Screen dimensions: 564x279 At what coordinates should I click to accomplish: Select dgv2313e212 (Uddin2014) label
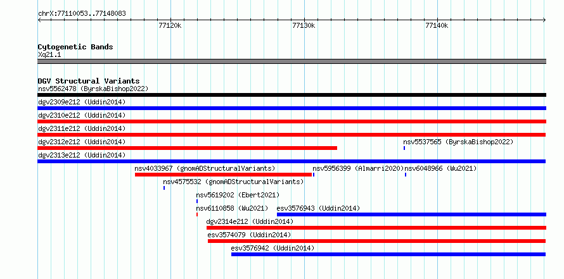point(82,155)
